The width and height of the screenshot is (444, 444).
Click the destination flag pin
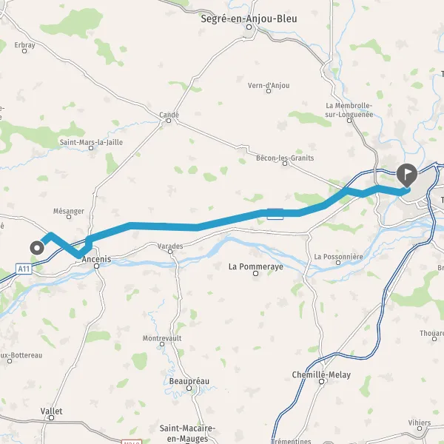click(x=407, y=175)
